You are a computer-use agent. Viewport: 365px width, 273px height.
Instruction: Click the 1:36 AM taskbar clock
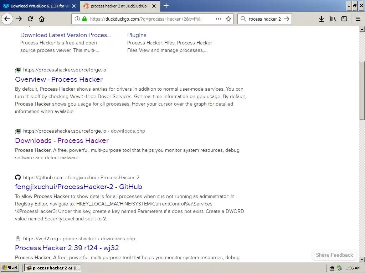[353, 268]
